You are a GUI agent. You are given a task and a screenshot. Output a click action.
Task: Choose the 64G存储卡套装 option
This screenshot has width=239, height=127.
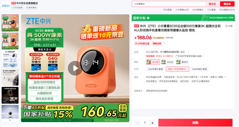tap(199, 69)
